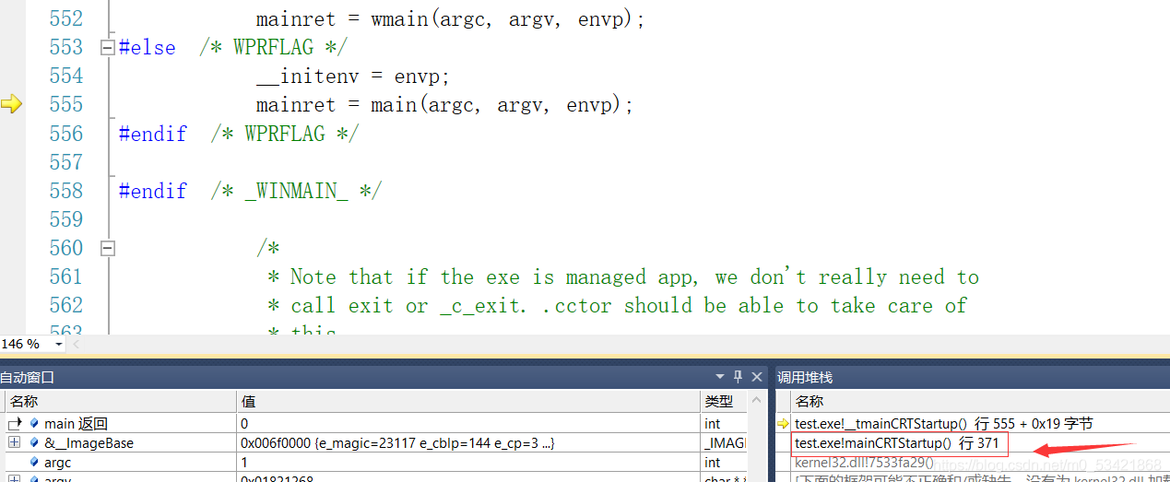Toggle auto-hide pin of the Autos window
Viewport: 1170px width, 482px height.
pyautogui.click(x=739, y=376)
